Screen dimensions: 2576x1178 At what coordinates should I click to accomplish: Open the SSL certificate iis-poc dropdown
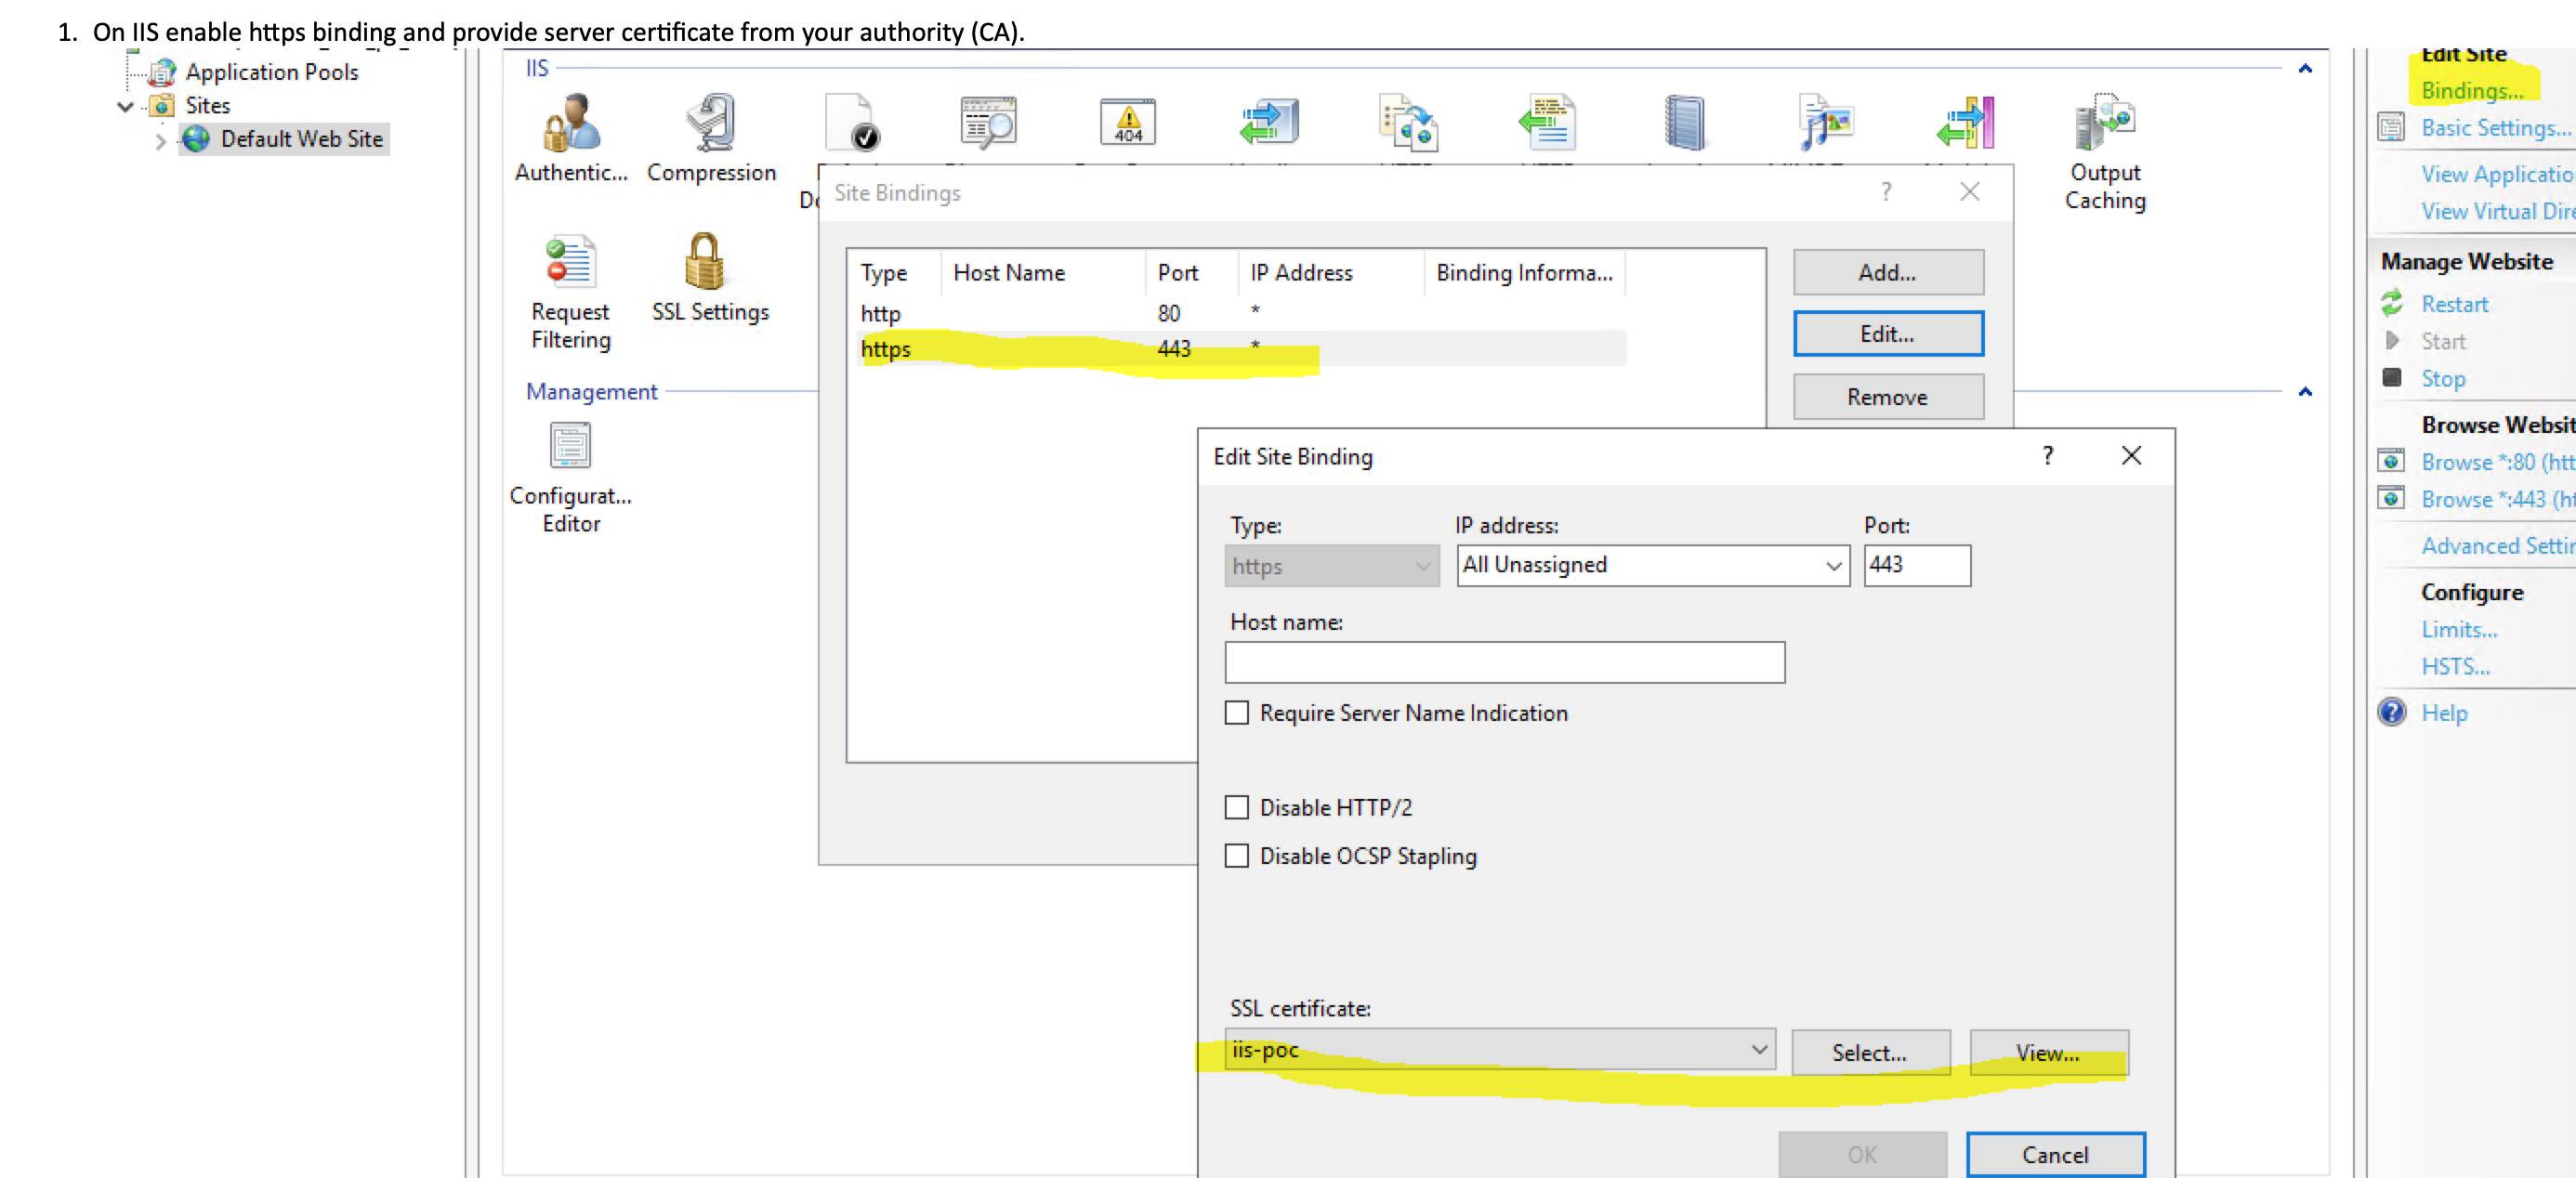(x=1499, y=1050)
